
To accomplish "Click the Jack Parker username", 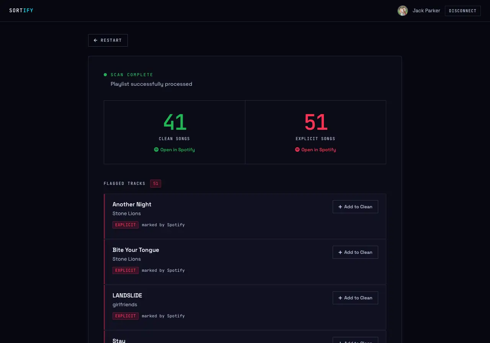I will (x=426, y=11).
